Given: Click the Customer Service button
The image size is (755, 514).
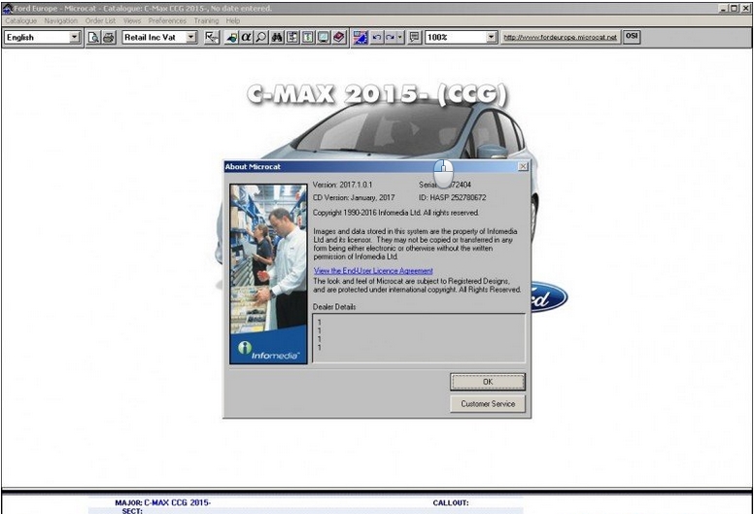Looking at the screenshot, I should coord(488,404).
